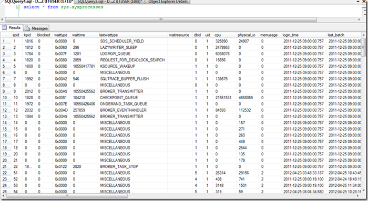Viewport: 368px width, 201px height.
Task: Click physical_io value 112532
Action: tap(248, 110)
